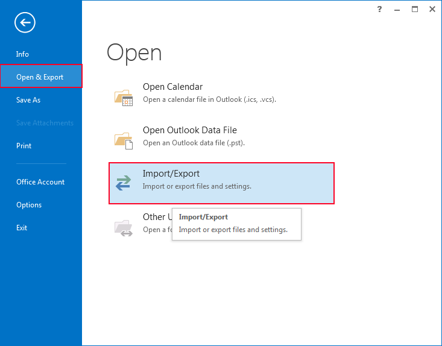Click the Open Outlook Data File title

[190, 130]
